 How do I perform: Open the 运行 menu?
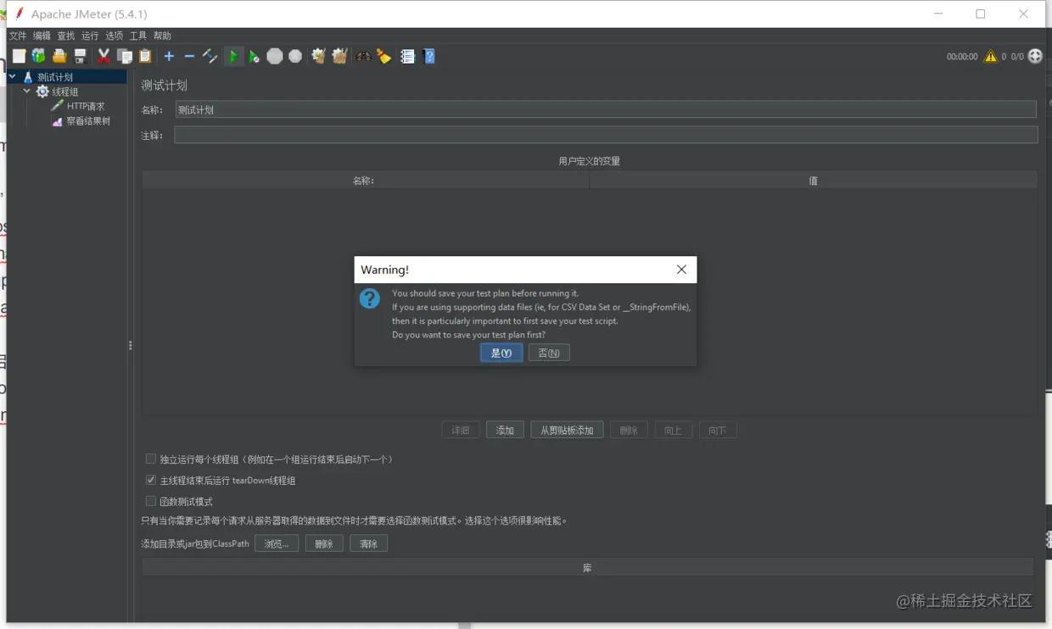pyautogui.click(x=90, y=36)
